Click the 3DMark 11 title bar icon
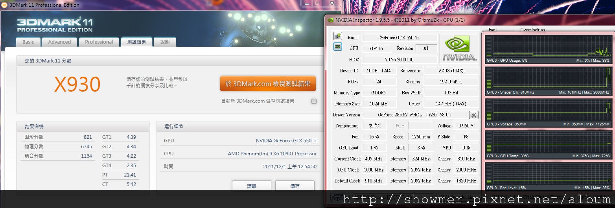 tap(4, 5)
